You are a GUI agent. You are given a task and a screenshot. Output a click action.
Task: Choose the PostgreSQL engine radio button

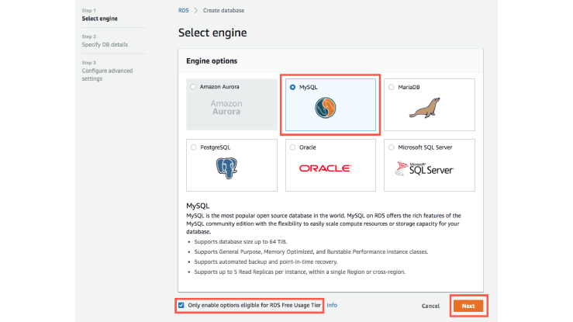[193, 147]
